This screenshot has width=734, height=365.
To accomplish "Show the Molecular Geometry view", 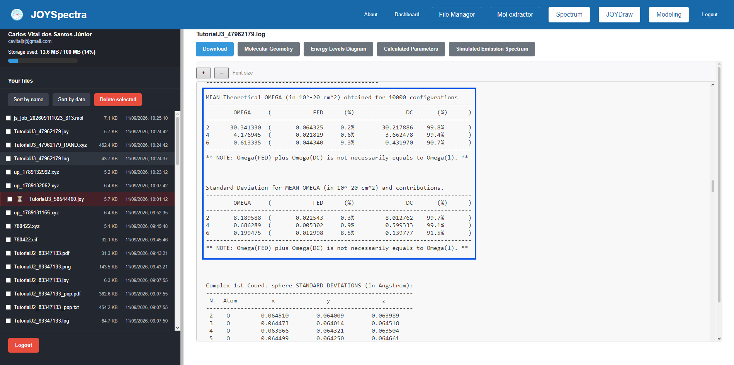I will [x=268, y=49].
